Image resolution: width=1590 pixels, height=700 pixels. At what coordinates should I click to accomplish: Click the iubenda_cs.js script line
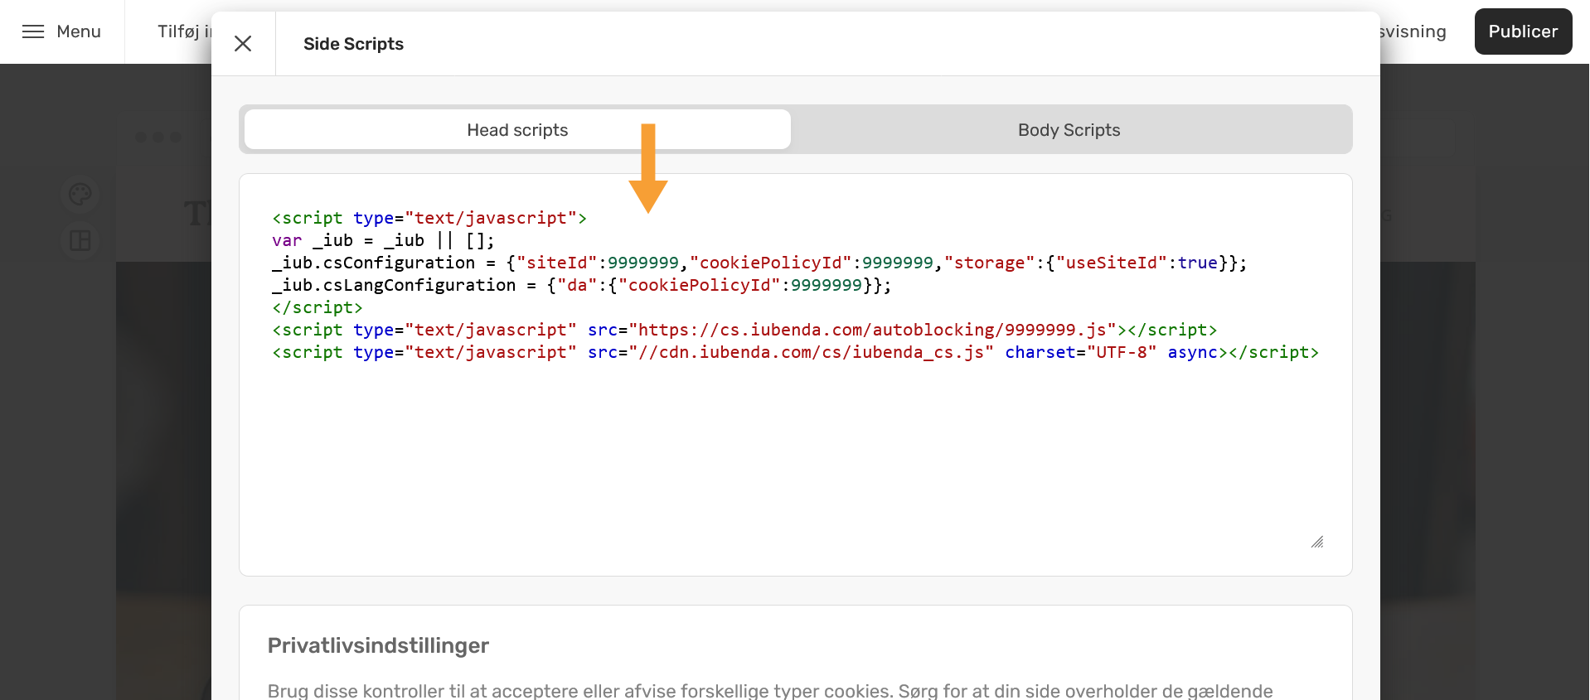(x=794, y=352)
